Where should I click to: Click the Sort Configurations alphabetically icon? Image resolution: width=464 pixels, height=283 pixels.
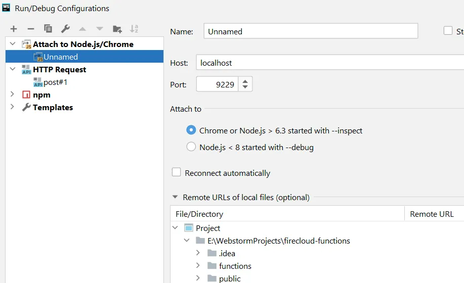[x=134, y=29]
